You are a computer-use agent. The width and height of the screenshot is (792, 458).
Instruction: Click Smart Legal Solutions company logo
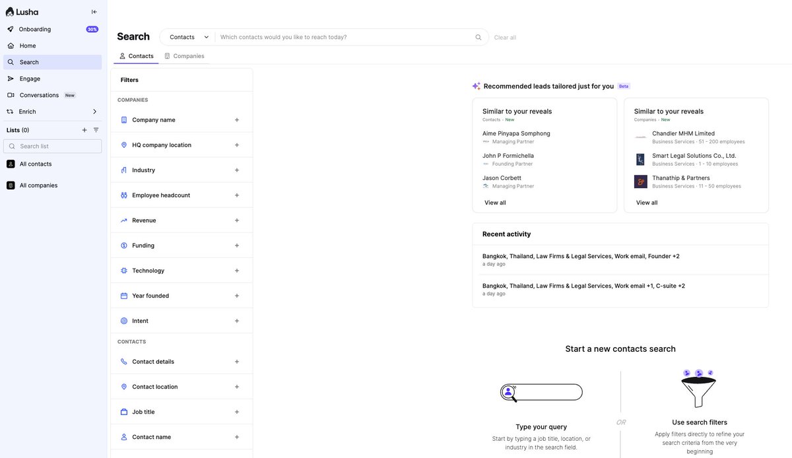point(640,160)
